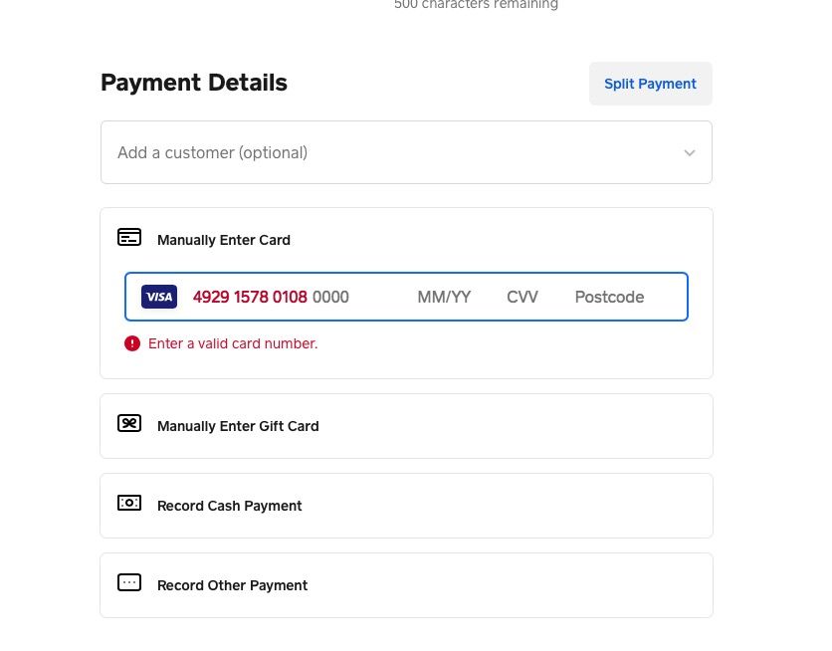
Task: Choose Manually Enter Gift Card option
Action: (x=238, y=426)
